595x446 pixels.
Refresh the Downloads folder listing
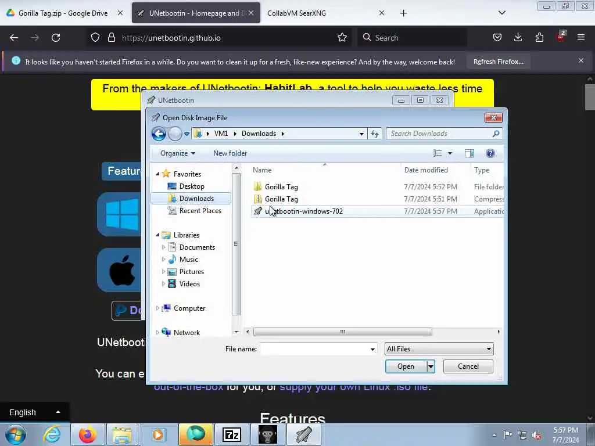[375, 134]
